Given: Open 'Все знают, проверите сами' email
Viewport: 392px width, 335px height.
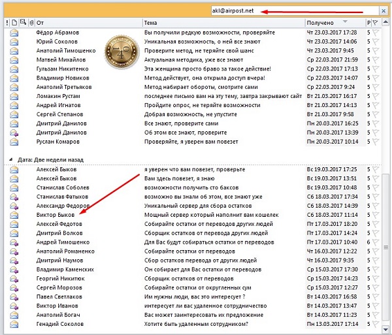Looking at the screenshot, I should [x=181, y=123].
